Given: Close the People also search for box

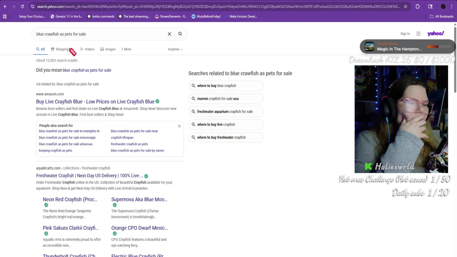Looking at the screenshot, I should pos(179,126).
